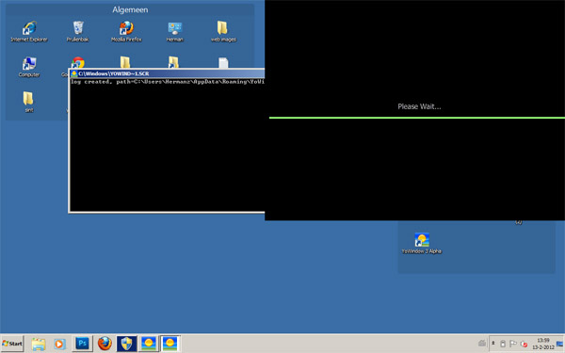Open the web images folder

[223, 32]
